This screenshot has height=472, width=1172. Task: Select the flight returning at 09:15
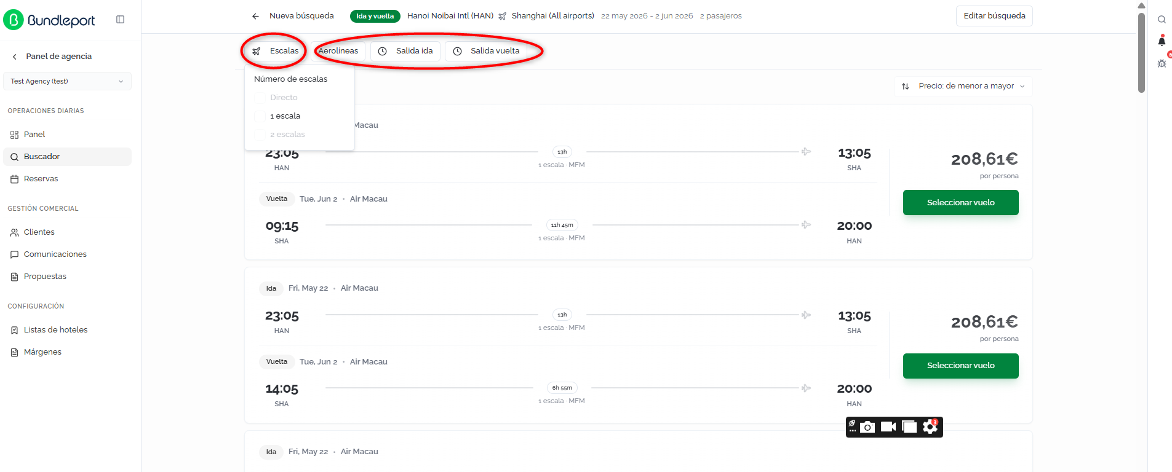coord(960,203)
